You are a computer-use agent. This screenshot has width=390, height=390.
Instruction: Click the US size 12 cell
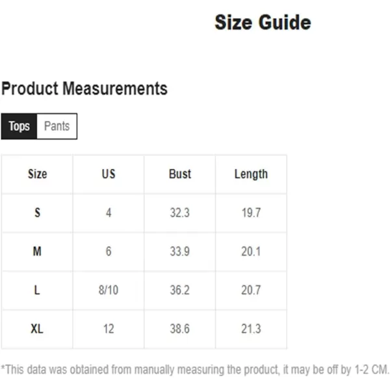pyautogui.click(x=109, y=329)
